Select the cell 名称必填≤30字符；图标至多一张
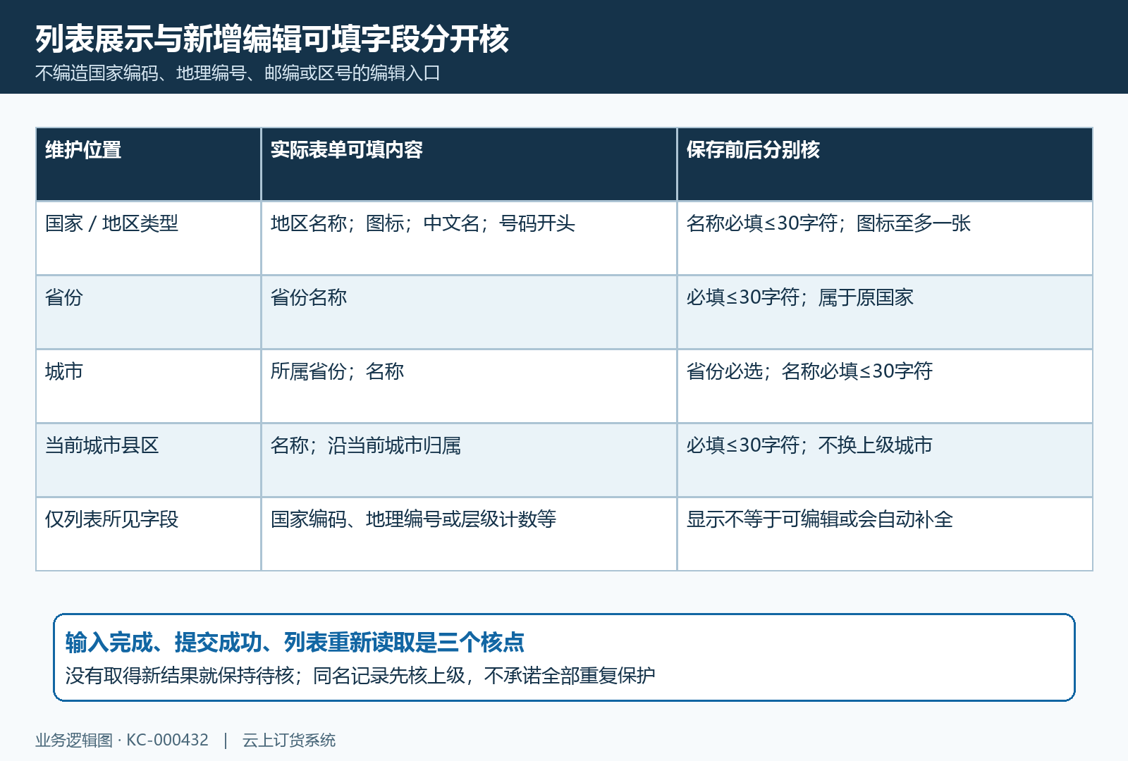Image resolution: width=1128 pixels, height=761 pixels. (885, 238)
